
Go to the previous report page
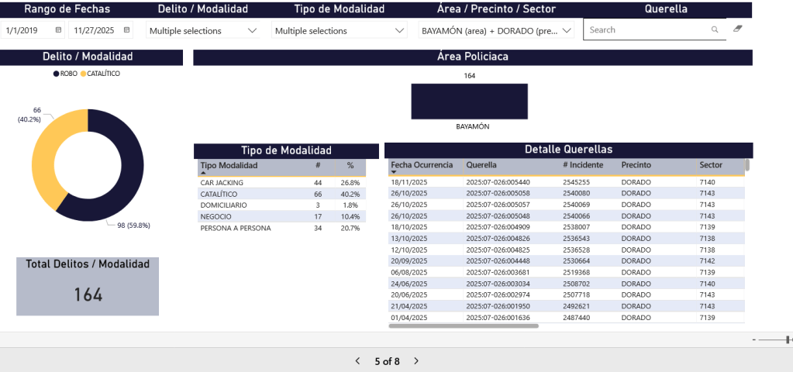pyautogui.click(x=357, y=361)
